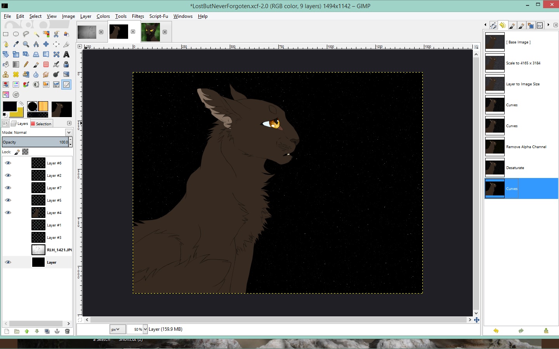This screenshot has height=349, width=559.
Task: Switch to the gray image thumbnail tab
Action: [x=87, y=32]
